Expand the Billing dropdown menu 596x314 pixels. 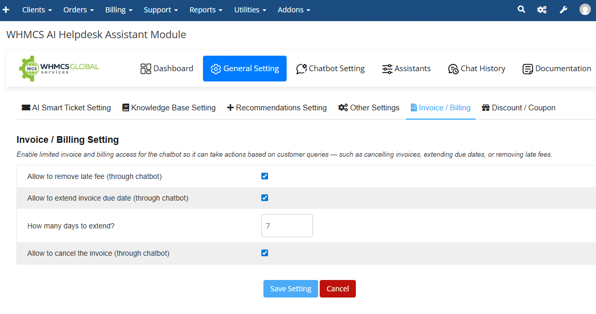click(119, 10)
